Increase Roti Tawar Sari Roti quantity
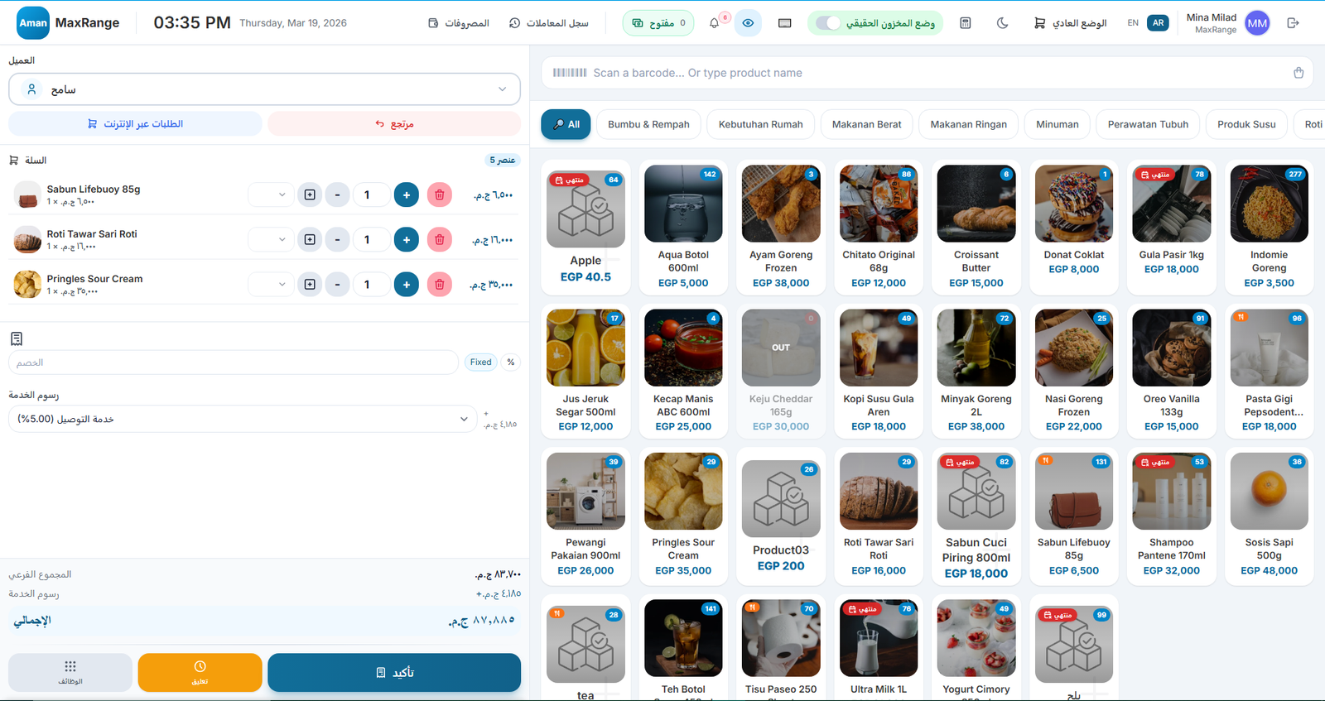 (407, 240)
